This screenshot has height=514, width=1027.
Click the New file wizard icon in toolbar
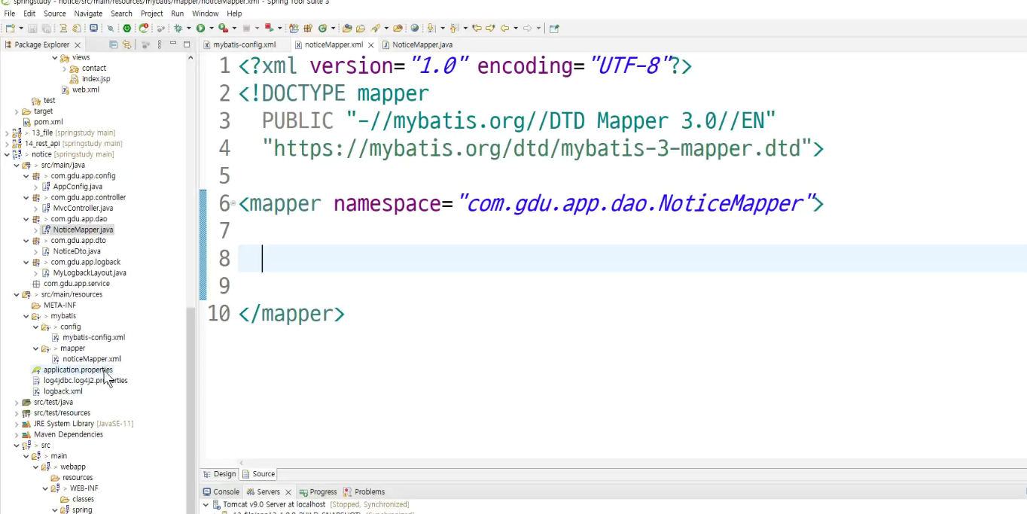9,28
